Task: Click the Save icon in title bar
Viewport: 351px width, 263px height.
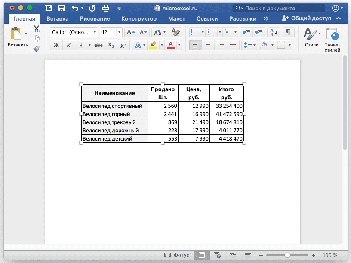Action: click(x=62, y=8)
